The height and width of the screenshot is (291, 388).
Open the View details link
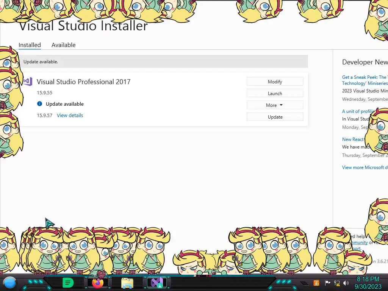70,115
